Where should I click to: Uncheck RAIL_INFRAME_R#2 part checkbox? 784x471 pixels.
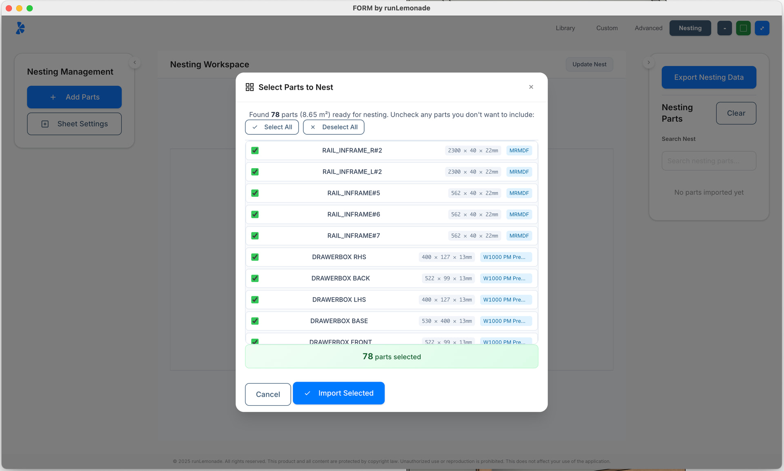[255, 151]
